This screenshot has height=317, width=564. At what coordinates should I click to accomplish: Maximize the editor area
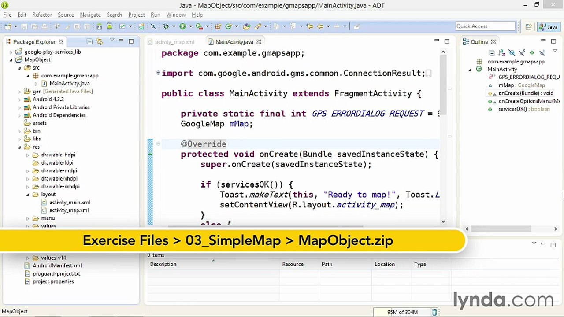[x=447, y=41]
